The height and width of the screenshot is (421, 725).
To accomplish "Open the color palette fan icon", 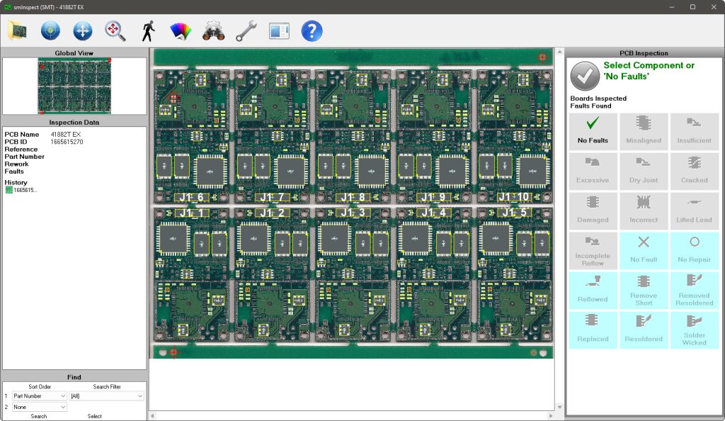I will tap(181, 30).
